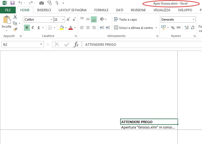The width and height of the screenshot is (202, 144).
Task: Click the Increase Indent icon
Action: 108,28
